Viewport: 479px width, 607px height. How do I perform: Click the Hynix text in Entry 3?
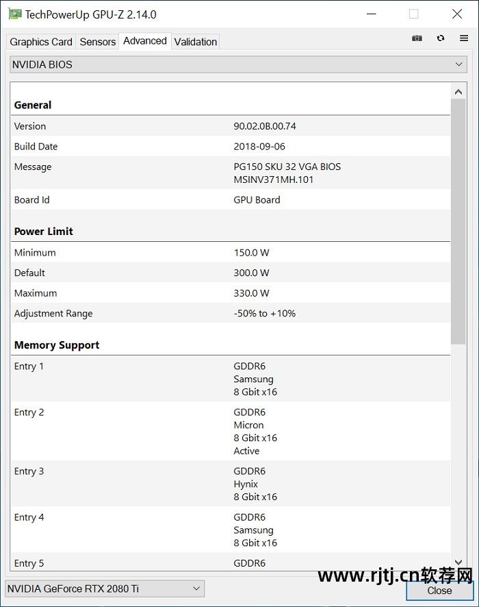pos(246,484)
